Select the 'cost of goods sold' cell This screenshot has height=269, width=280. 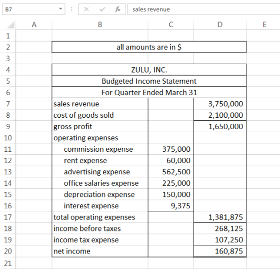[x=100, y=115]
